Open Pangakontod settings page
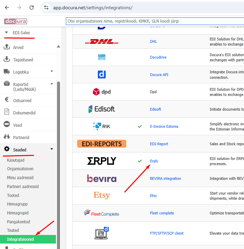 click(x=19, y=222)
